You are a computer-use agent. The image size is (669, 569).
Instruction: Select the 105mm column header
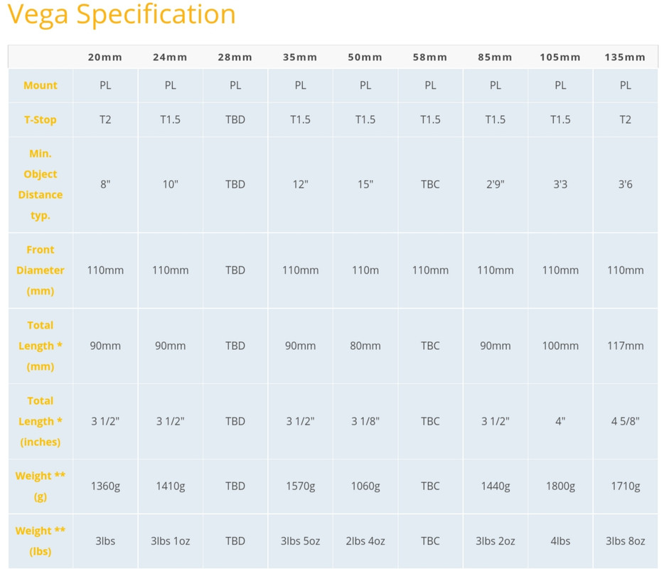click(x=560, y=57)
